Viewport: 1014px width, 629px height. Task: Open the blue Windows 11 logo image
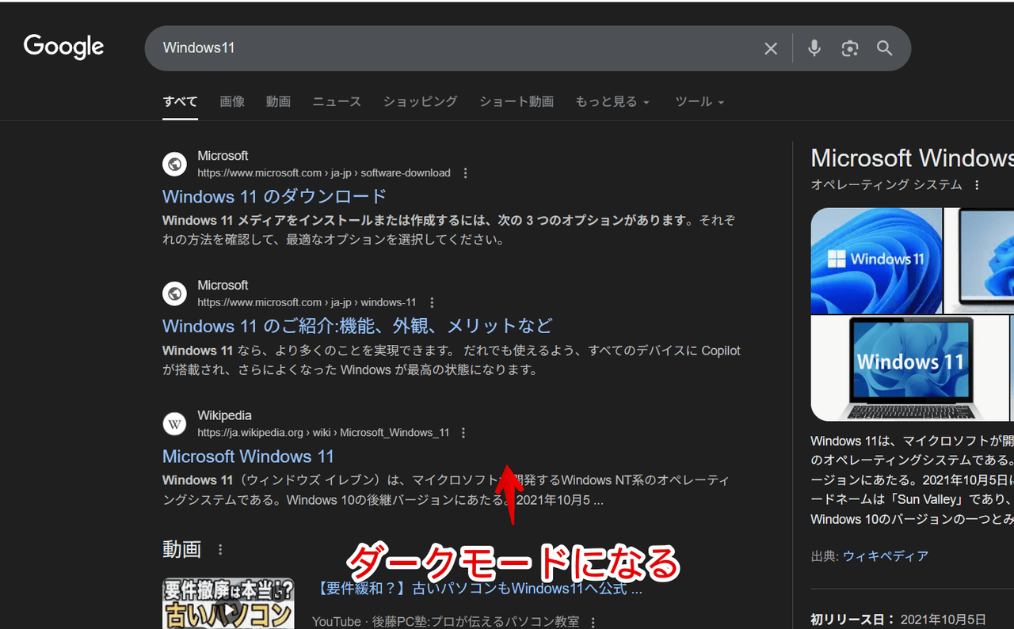tap(876, 260)
